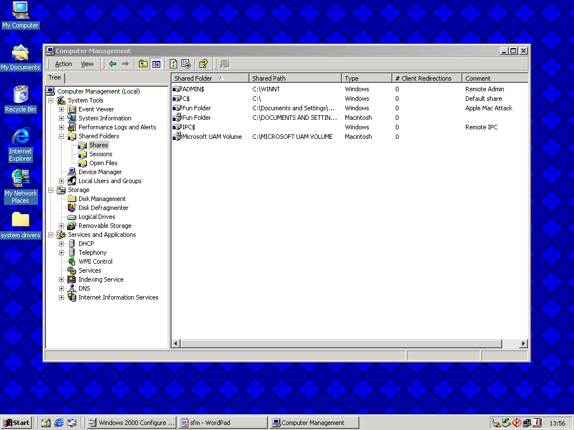Select the Internet Explorer desktop icon

[x=20, y=145]
